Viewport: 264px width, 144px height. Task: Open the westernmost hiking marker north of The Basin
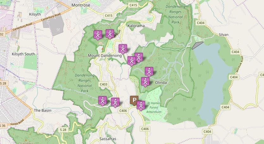pos(103,101)
